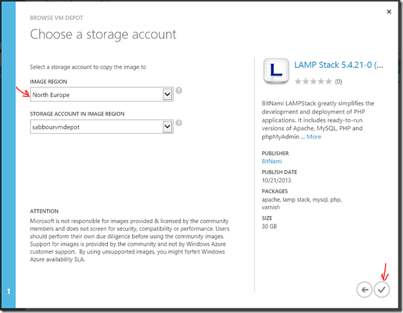Image resolution: width=403 pixels, height=313 pixels.
Task: Click the LAMP Stack logo icon
Action: [x=276, y=70]
